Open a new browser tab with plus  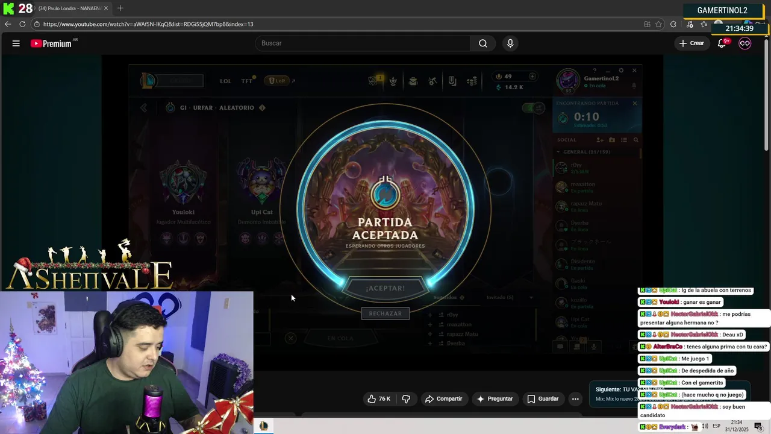(120, 8)
